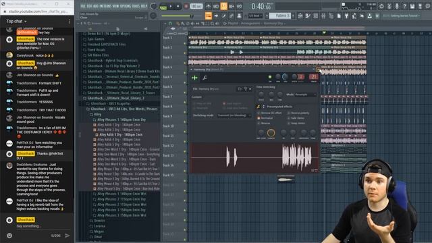This screenshot has width=432, height=243.
Task: Click the render export icon in top right
Action: tap(420, 6)
